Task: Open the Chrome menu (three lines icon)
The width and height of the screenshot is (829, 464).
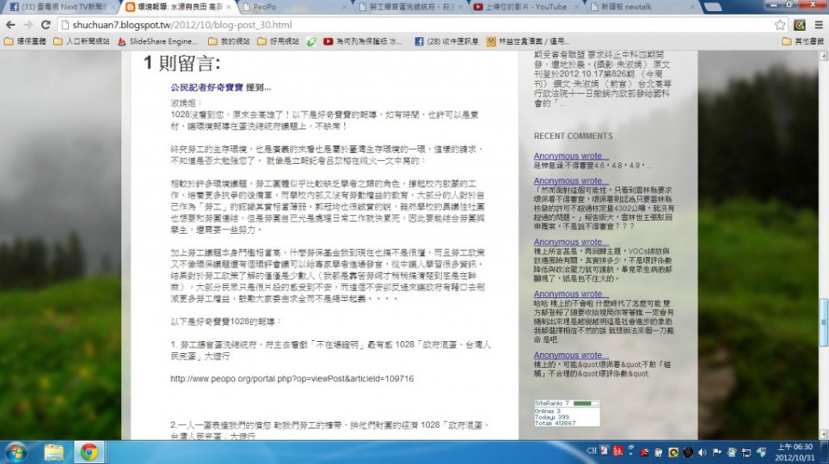Action: (818, 25)
